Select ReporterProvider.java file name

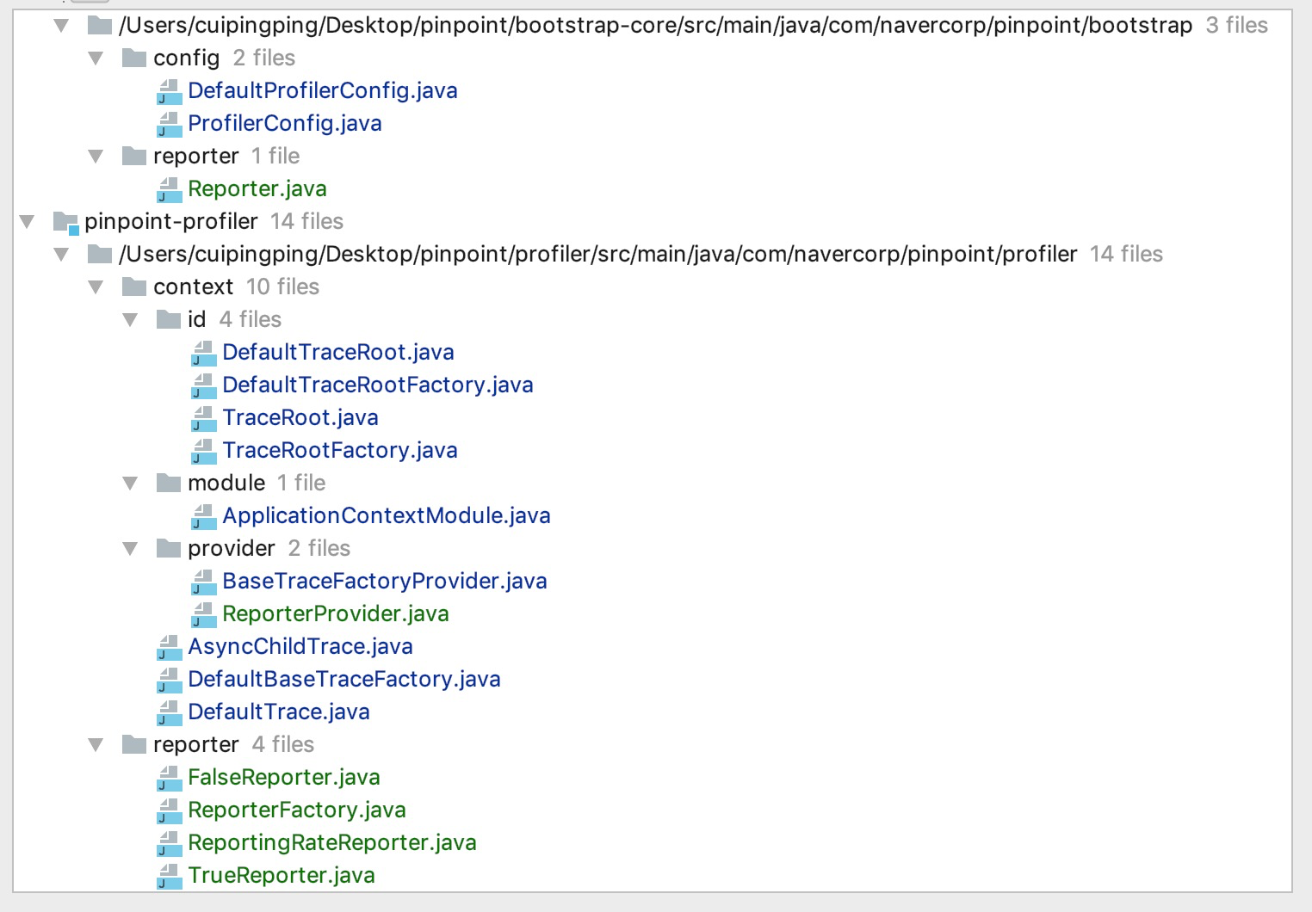(336, 613)
